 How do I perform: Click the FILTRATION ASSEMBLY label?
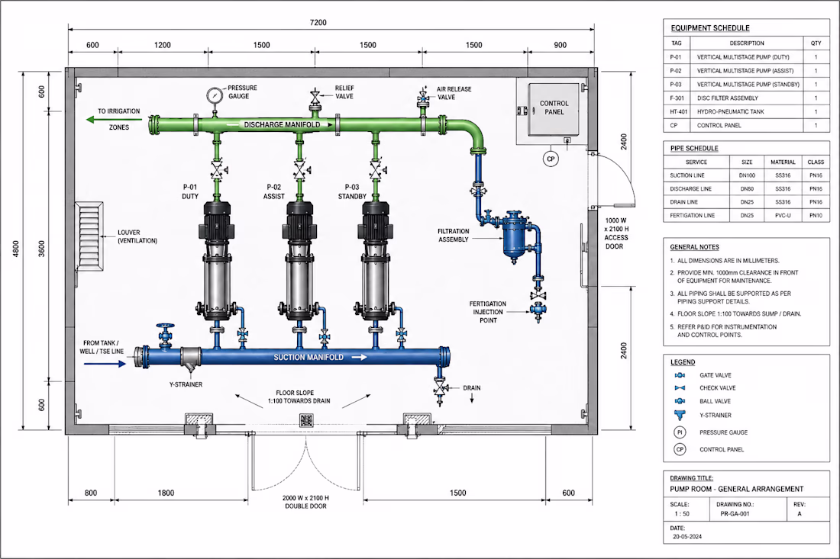[x=453, y=236]
